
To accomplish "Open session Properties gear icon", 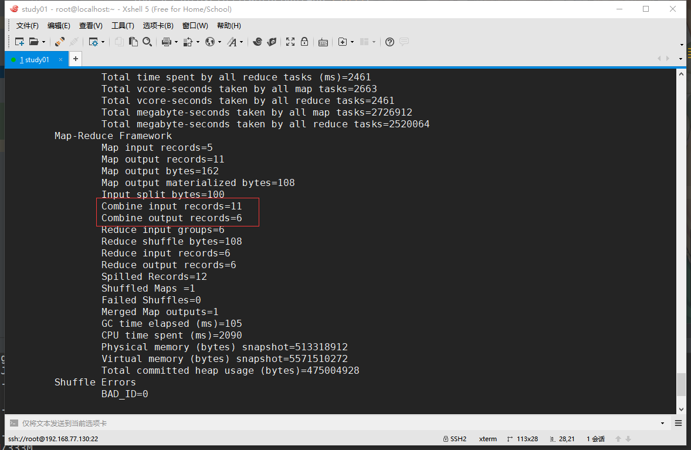I will (x=93, y=42).
